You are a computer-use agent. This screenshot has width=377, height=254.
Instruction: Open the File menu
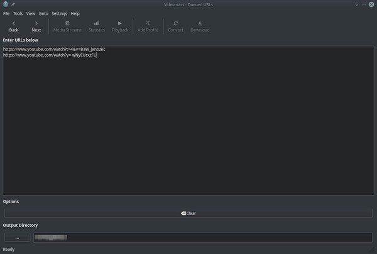[x=6, y=13]
